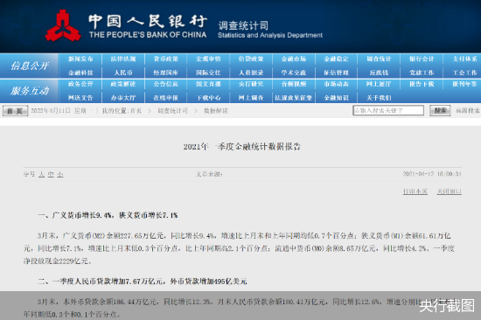This screenshot has height=320, width=481.
Task: Click the 调查统计司 department title in header
Action: pos(243,25)
